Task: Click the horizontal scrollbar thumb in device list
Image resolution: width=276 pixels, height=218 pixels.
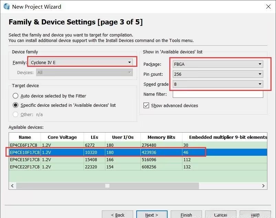Action: click(107, 186)
